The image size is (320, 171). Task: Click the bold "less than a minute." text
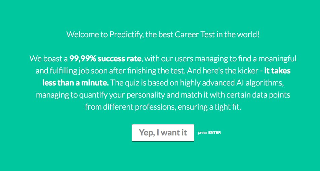[x=76, y=83]
